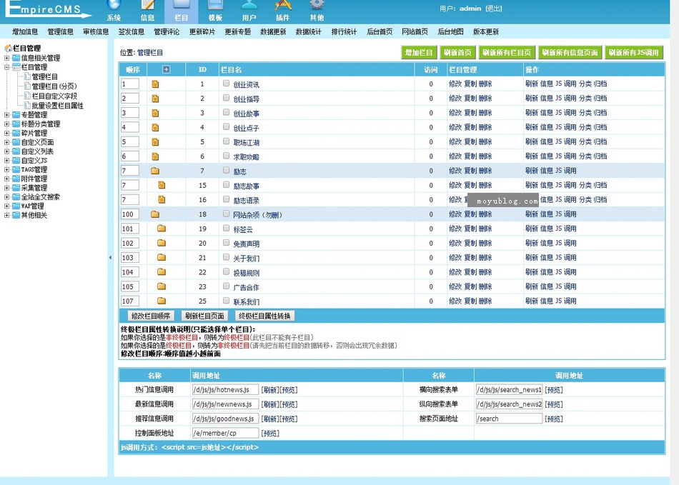Click the folder icon in 网站杂项 row
This screenshot has width=679, height=485.
point(155,214)
